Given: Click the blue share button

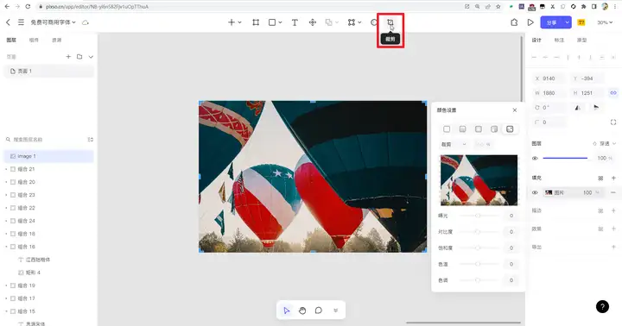Looking at the screenshot, I should [552, 22].
